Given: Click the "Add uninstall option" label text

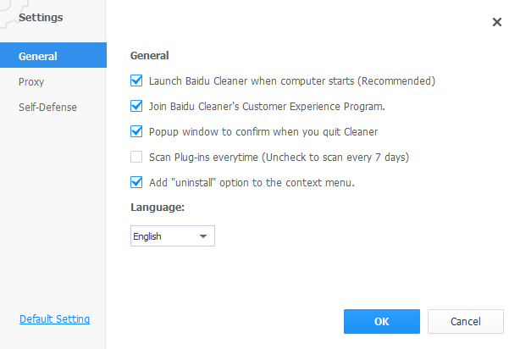Looking at the screenshot, I should (x=251, y=181).
